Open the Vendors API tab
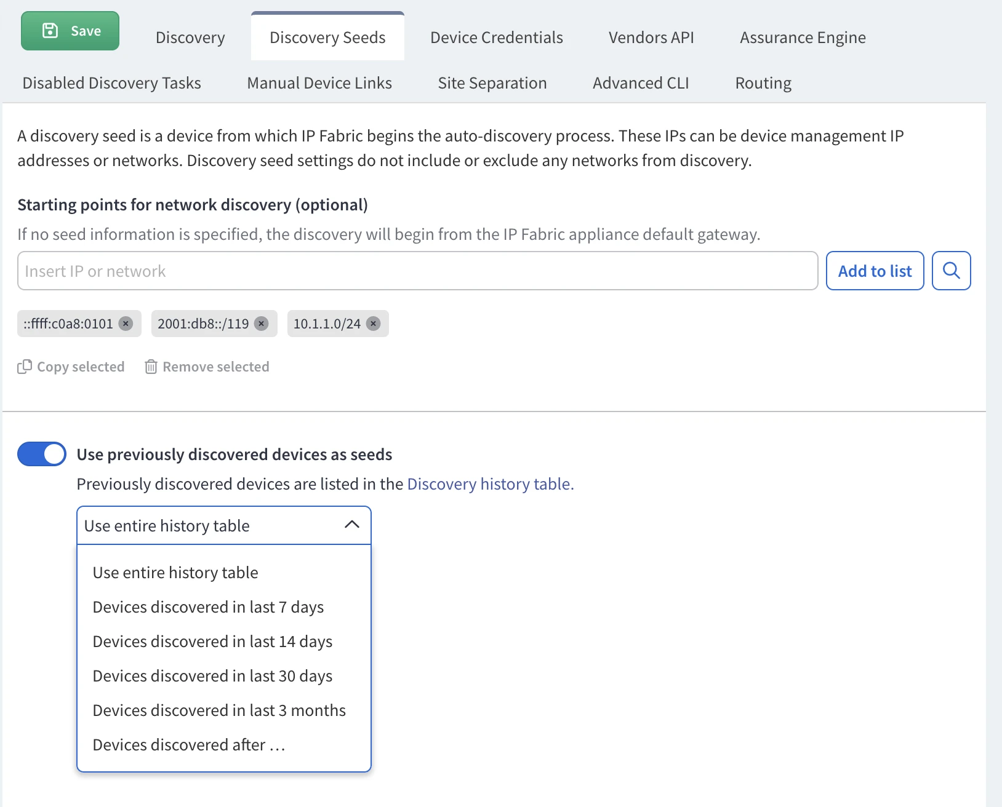This screenshot has height=807, width=1002. tap(651, 38)
